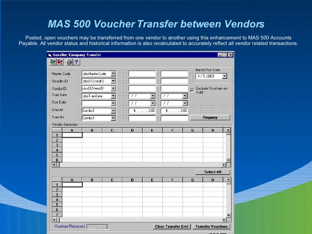The height and width of the screenshot is (234, 312).
Task: Select column H header in Vendor Selection grid
Action: (x=213, y=130)
